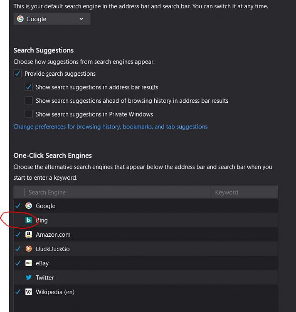Uncheck Provide search suggestions
296x312 pixels.
(17, 73)
